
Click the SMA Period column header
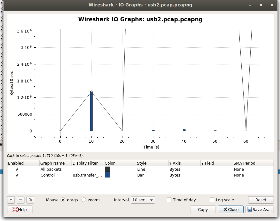(253, 163)
